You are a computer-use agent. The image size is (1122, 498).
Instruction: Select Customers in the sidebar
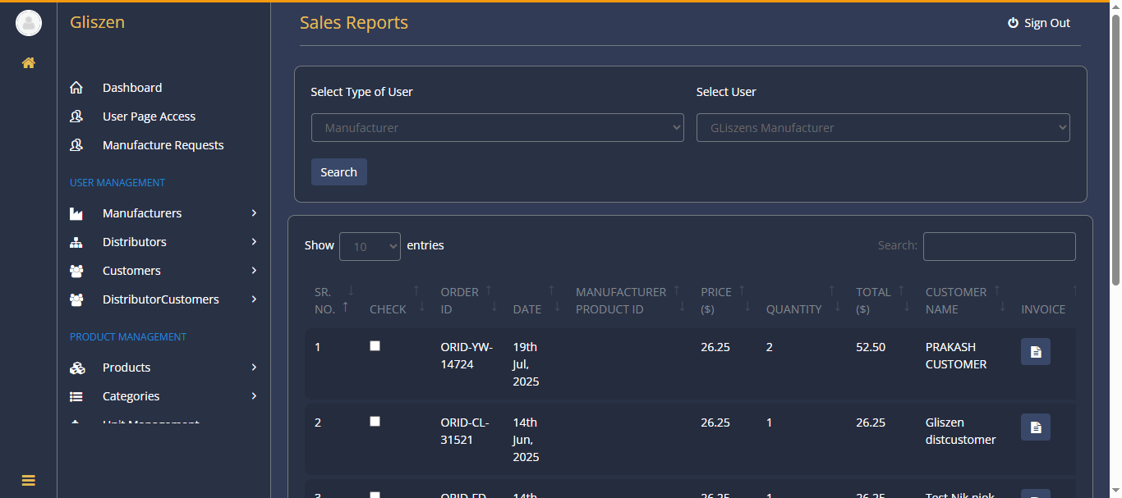[131, 271]
